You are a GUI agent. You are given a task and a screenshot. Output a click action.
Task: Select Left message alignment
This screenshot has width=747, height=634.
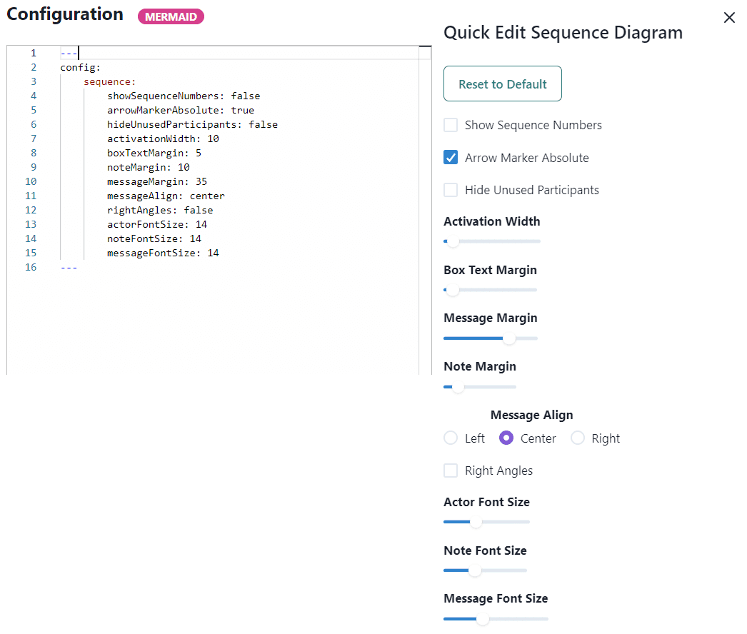coord(450,438)
